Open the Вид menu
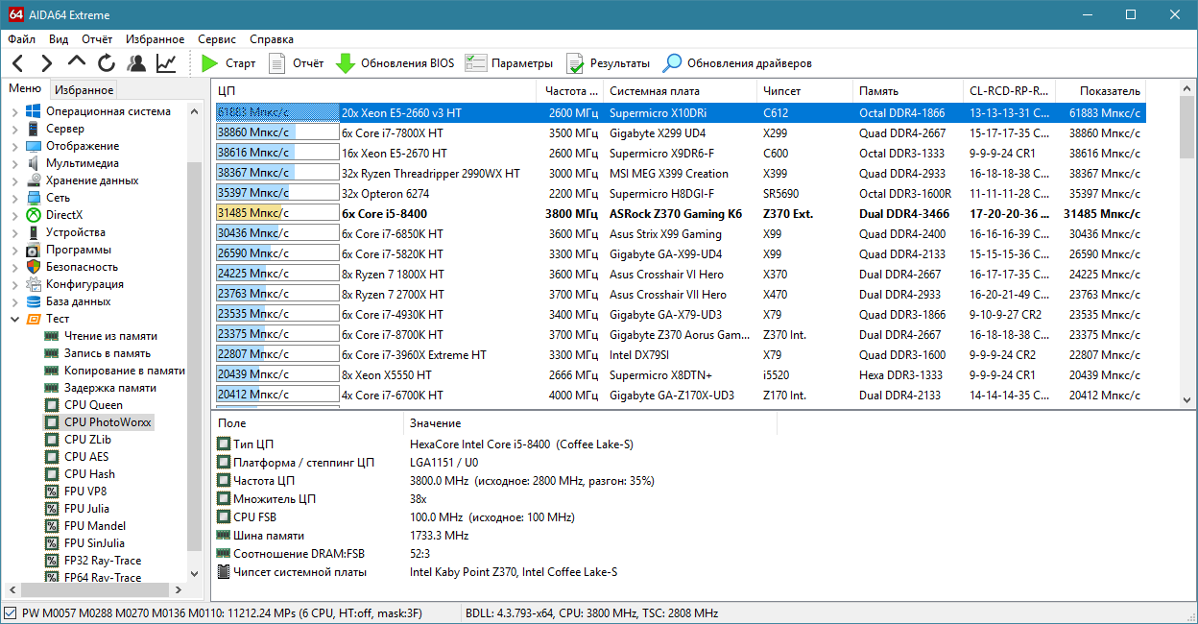Image resolution: width=1198 pixels, height=624 pixels. pyautogui.click(x=59, y=39)
